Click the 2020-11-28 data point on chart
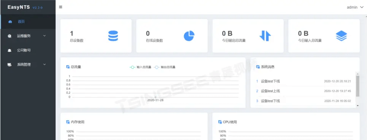The height and width of the screenshot is (140, 367). (x=156, y=97)
